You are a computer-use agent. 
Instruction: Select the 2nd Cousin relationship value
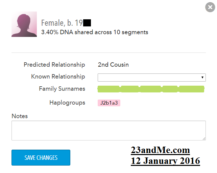coord(113,65)
